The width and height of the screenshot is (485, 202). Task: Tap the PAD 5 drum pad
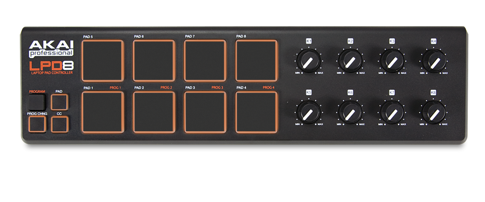click(102, 61)
